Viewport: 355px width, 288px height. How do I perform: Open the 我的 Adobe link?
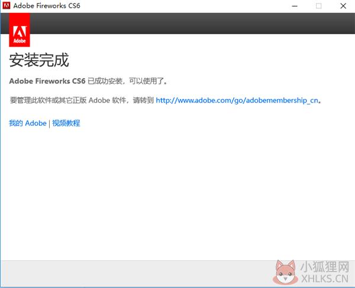pyautogui.click(x=28, y=123)
